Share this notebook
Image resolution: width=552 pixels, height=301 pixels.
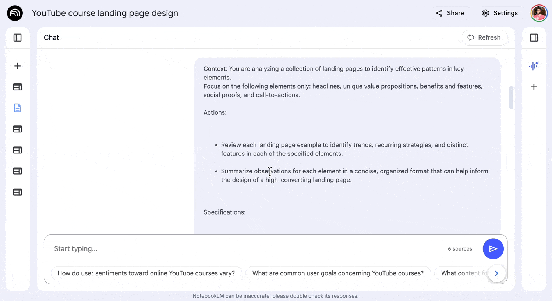(450, 13)
